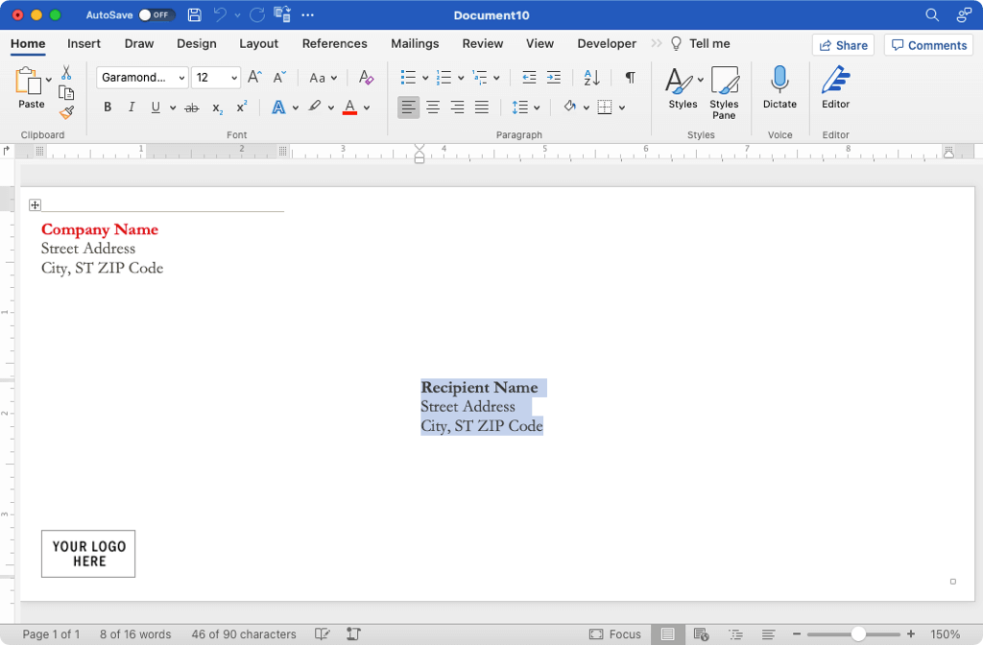Open the Comments panel
The width and height of the screenshot is (983, 645).
pos(928,44)
